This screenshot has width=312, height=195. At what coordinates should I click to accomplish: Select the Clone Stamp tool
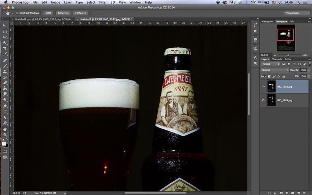[x=5, y=72]
